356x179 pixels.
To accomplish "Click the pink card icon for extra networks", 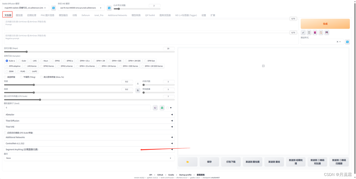I will click(315, 33).
